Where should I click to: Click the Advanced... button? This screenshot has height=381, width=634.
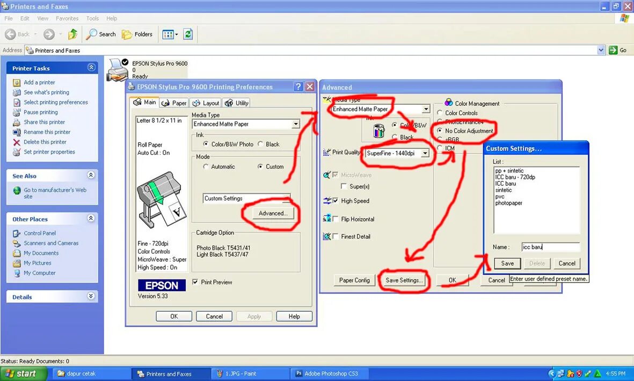point(273,213)
